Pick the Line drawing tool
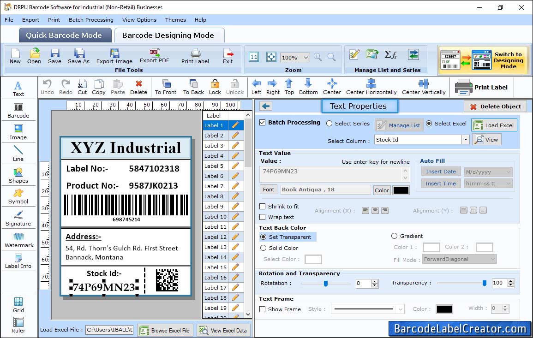The width and height of the screenshot is (533, 338). pyautogui.click(x=18, y=154)
